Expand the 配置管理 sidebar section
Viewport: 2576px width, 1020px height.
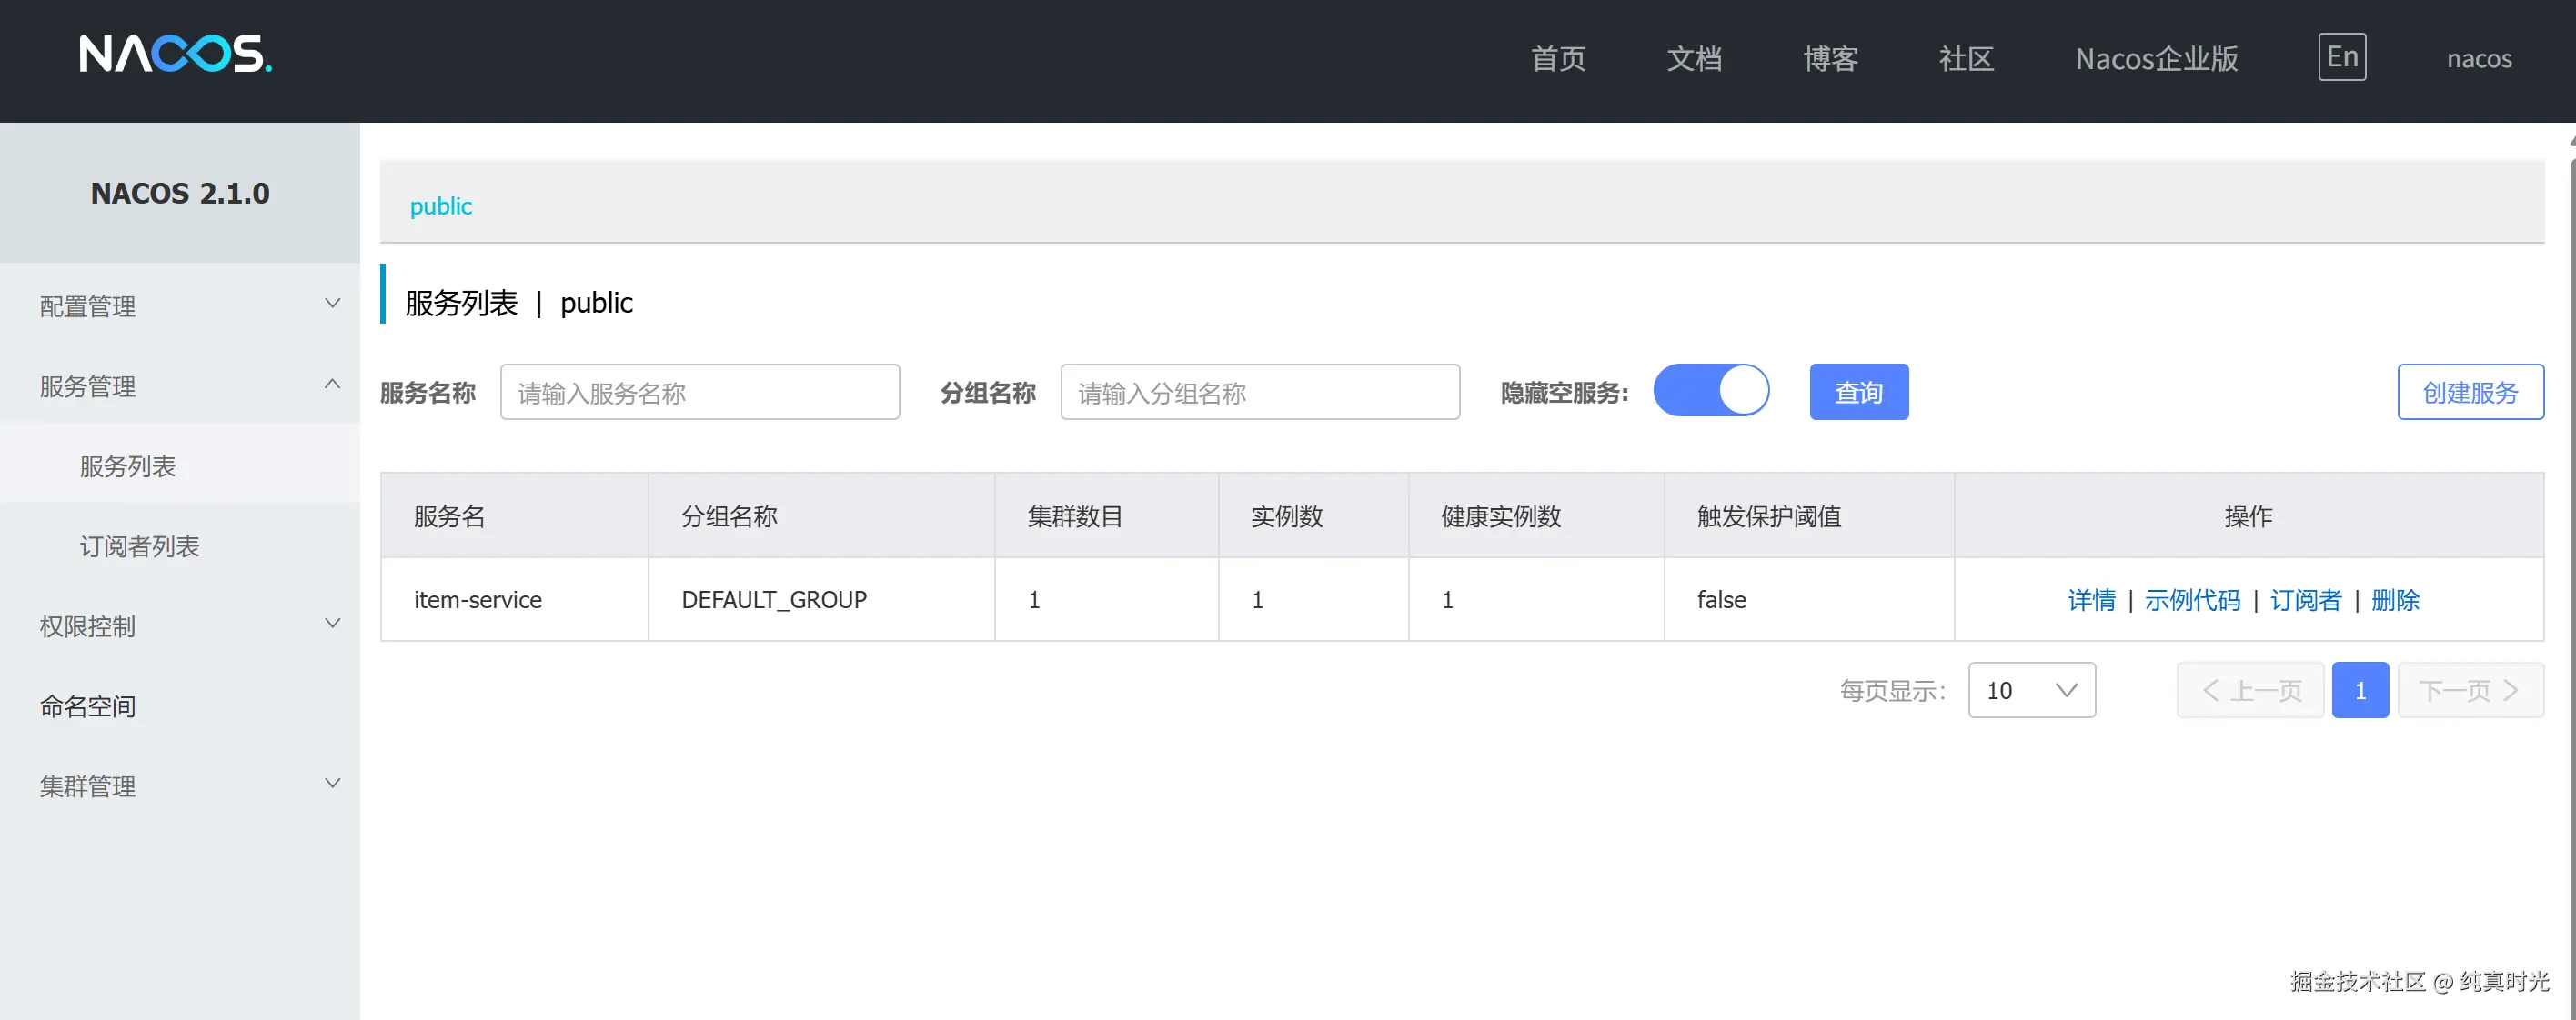coord(180,306)
